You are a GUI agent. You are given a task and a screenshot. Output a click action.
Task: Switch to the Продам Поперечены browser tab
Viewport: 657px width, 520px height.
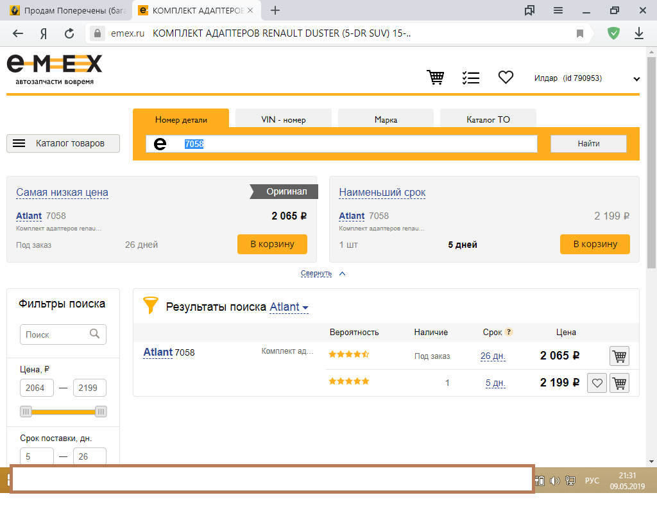pos(68,10)
